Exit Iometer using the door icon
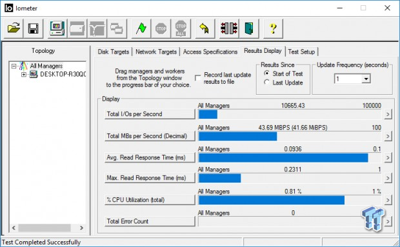400x247 pixels. click(249, 28)
